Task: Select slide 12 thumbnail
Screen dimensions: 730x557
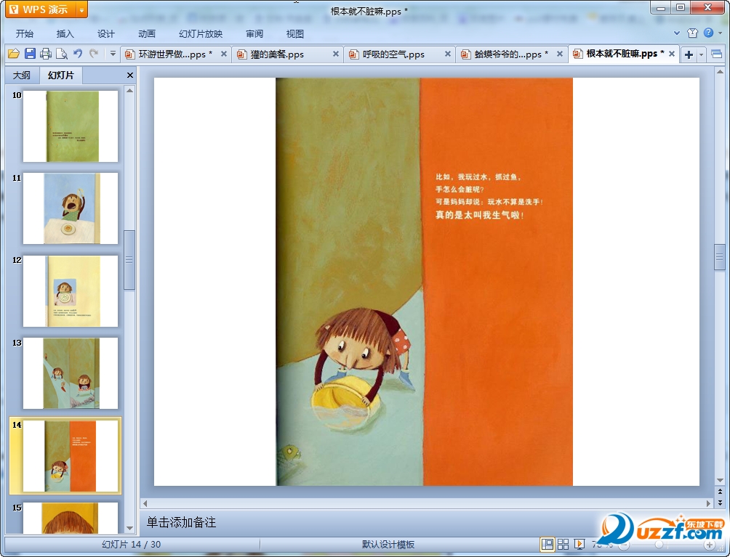Action: (71, 290)
